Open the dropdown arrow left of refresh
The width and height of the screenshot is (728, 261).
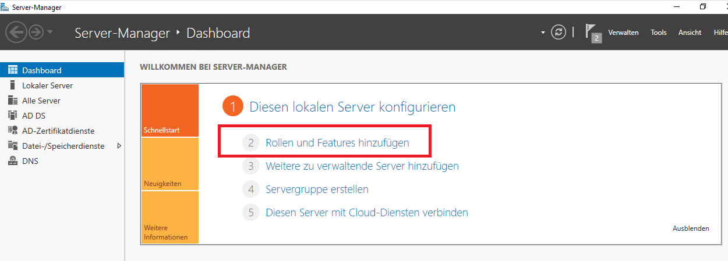pos(543,33)
